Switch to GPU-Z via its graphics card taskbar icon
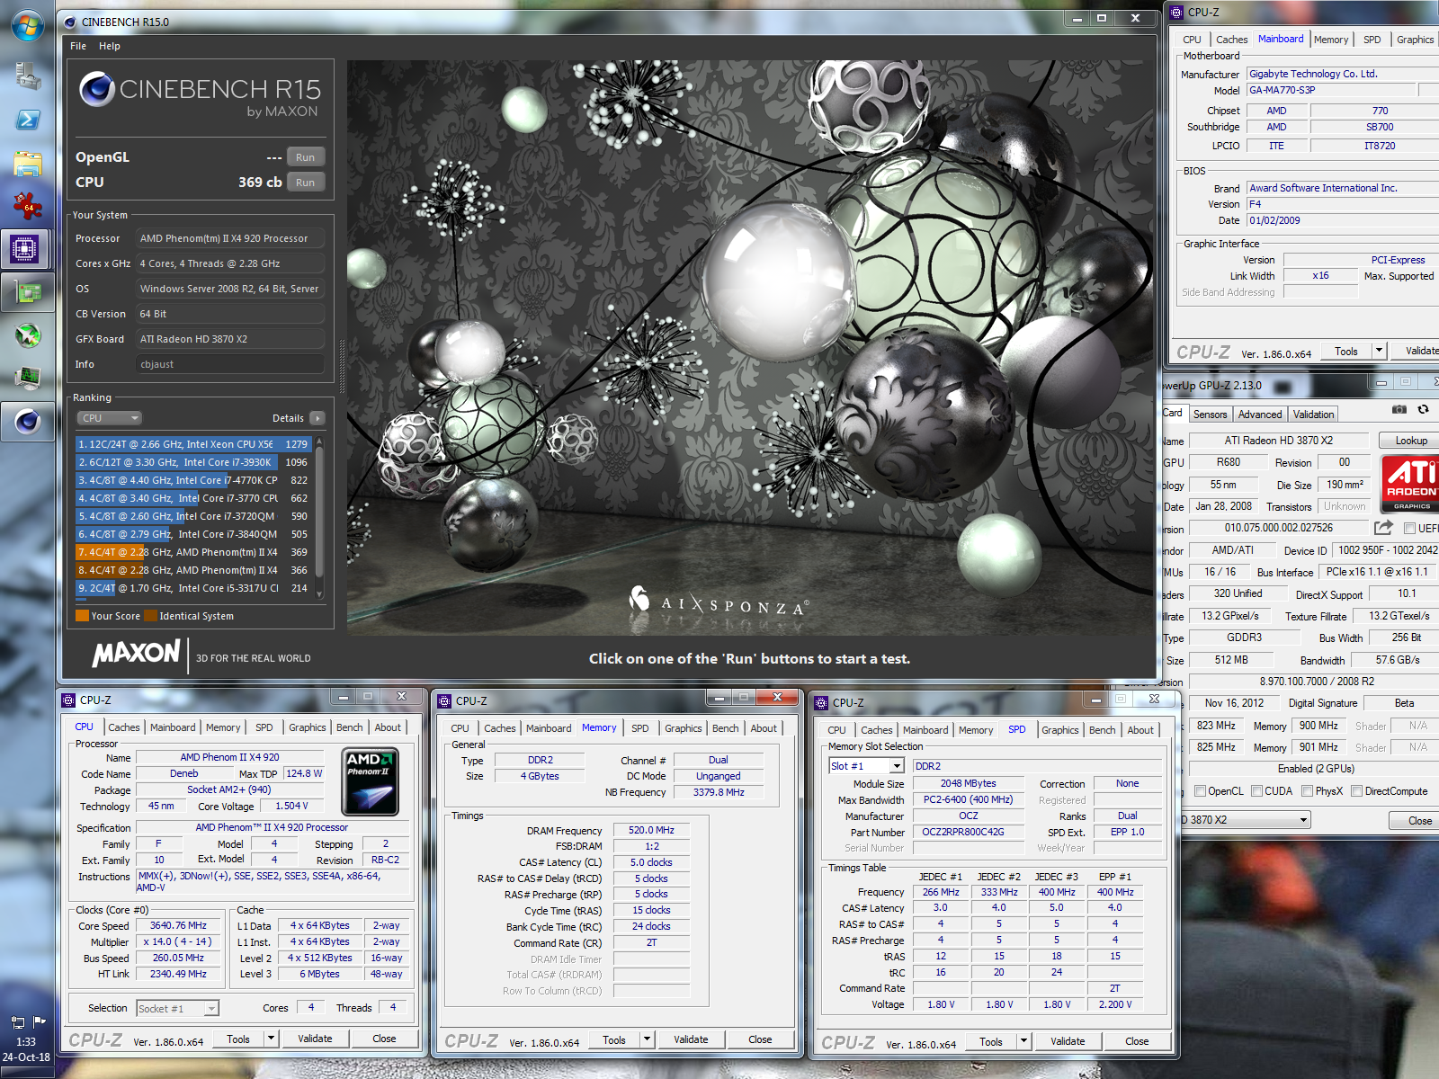Viewport: 1439px width, 1079px height. pyautogui.click(x=28, y=292)
